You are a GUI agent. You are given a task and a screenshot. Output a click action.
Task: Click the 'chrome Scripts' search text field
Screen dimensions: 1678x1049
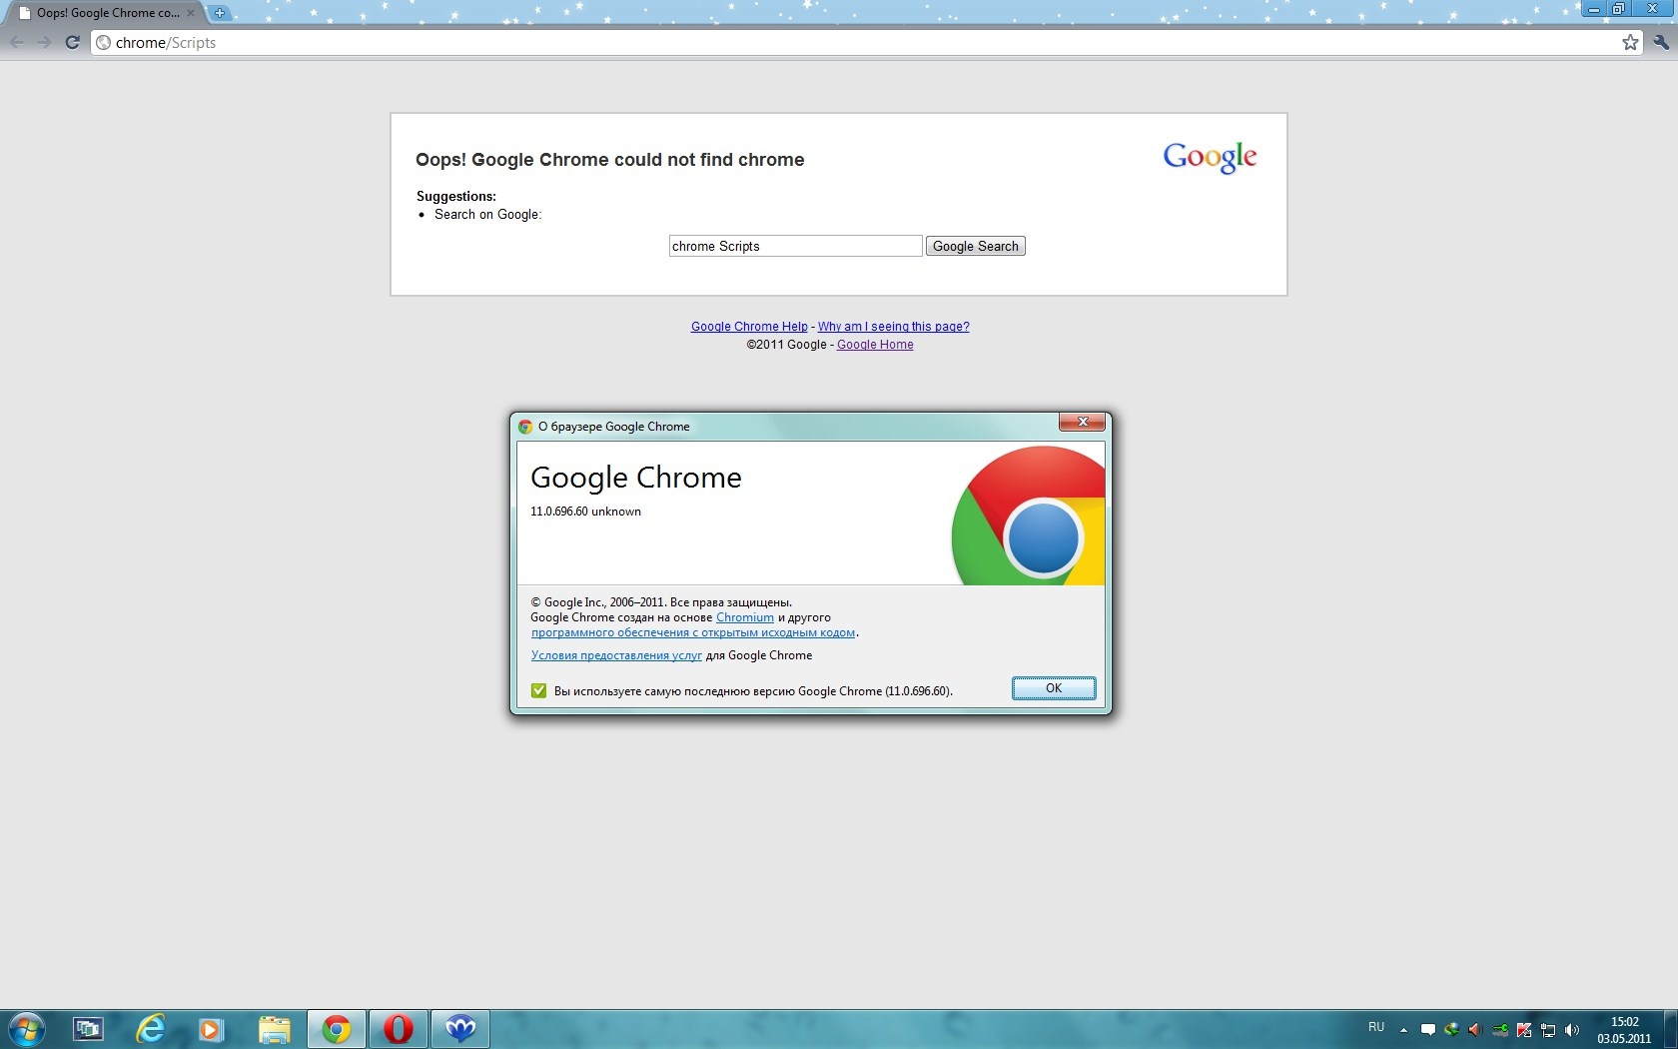point(795,246)
